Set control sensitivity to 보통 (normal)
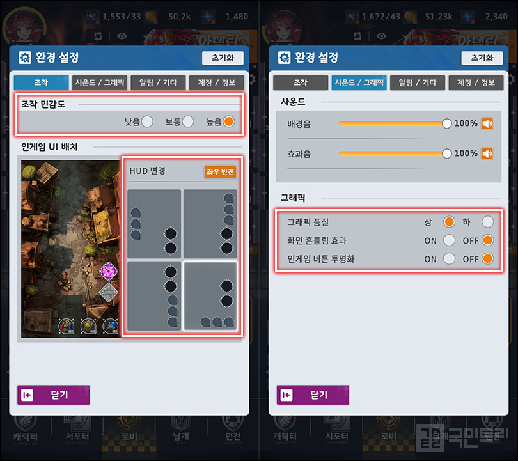518x461 pixels. point(188,121)
